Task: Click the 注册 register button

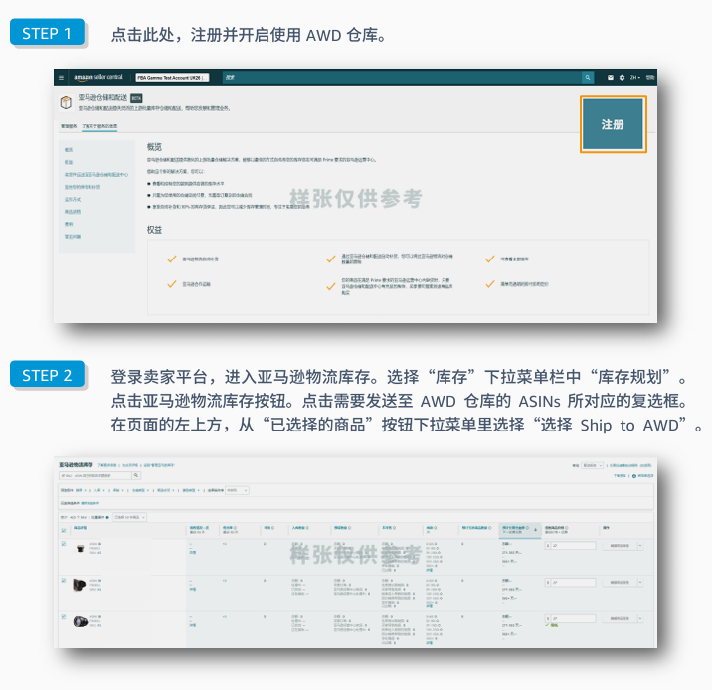Action: click(613, 124)
